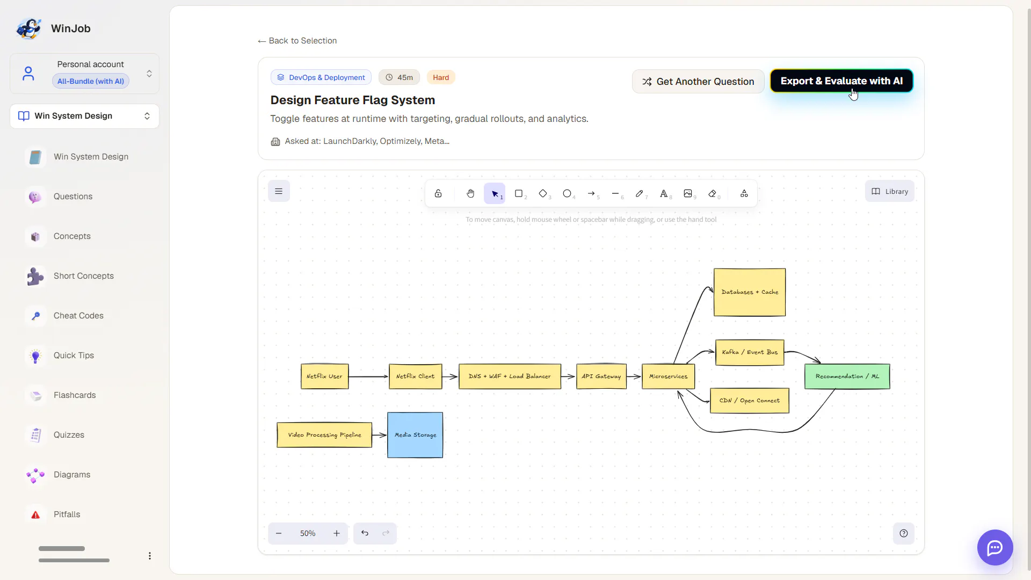Select the Ellipse shape tool
Image resolution: width=1031 pixels, height=580 pixels.
point(567,193)
